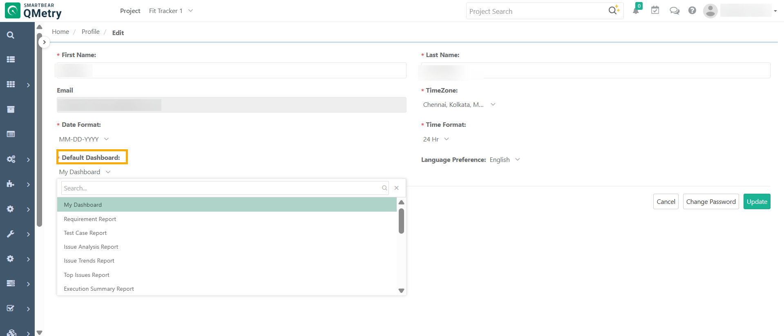Go to Profile breadcrumb link
This screenshot has height=336, width=784.
[x=90, y=31]
